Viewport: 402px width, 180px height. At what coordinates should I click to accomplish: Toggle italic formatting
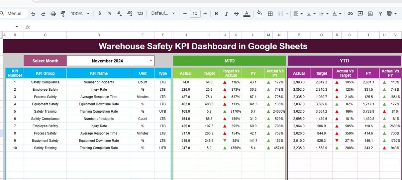coord(226,14)
